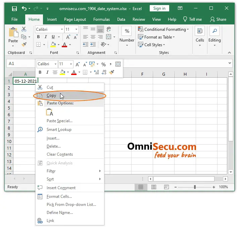Toggle Underline in the ribbon
Image resolution: width=237 pixels, height=229 pixels.
53,37
